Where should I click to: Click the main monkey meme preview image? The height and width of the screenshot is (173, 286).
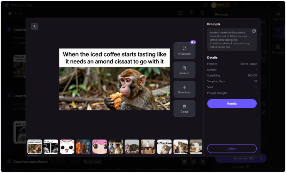(x=114, y=79)
